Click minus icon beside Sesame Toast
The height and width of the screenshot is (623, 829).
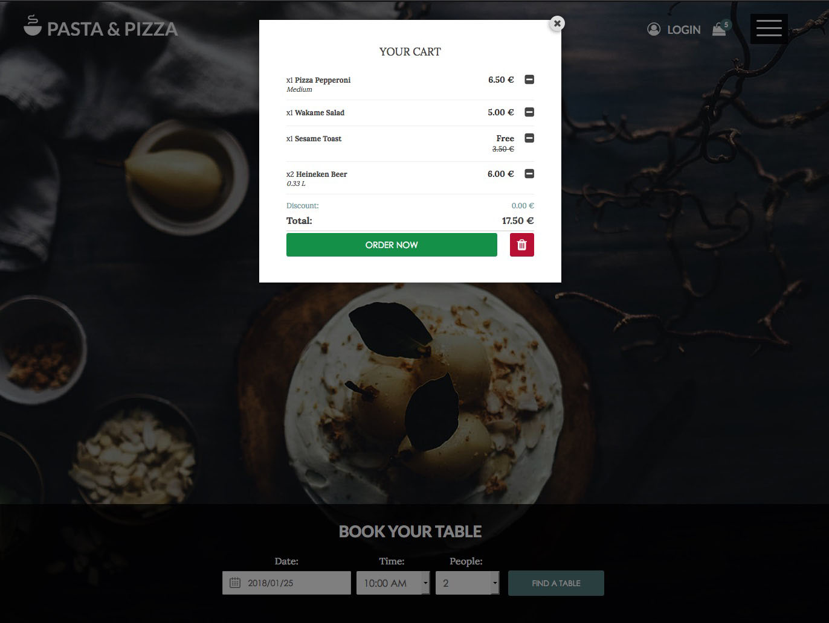pyautogui.click(x=529, y=138)
